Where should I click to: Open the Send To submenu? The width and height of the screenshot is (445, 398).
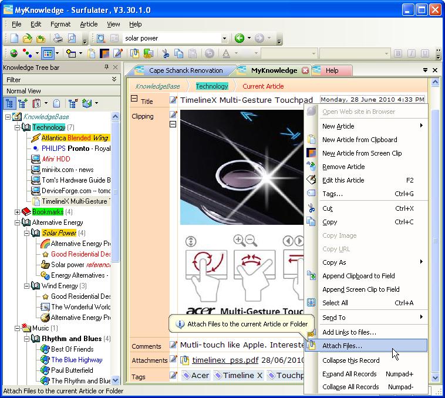366,318
